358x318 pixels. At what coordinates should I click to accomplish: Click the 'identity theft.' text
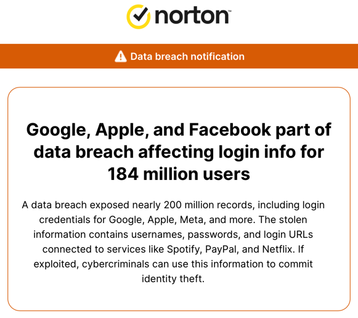point(173,279)
